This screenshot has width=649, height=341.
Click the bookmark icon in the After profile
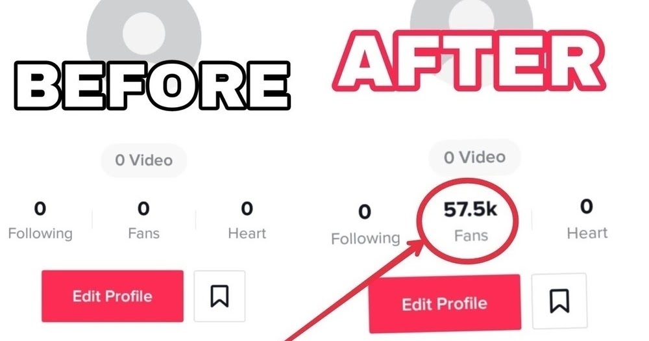[x=559, y=301]
